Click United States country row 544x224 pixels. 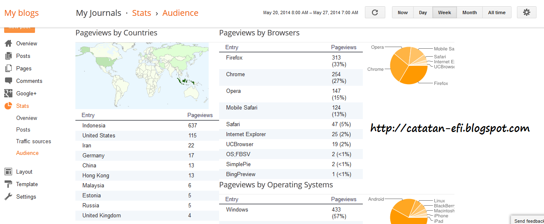tap(147, 135)
